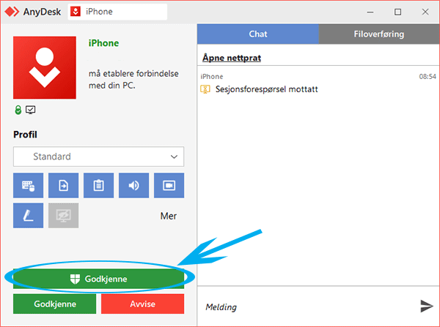
Task: Toggle clipboard access permission
Action: (x=98, y=186)
